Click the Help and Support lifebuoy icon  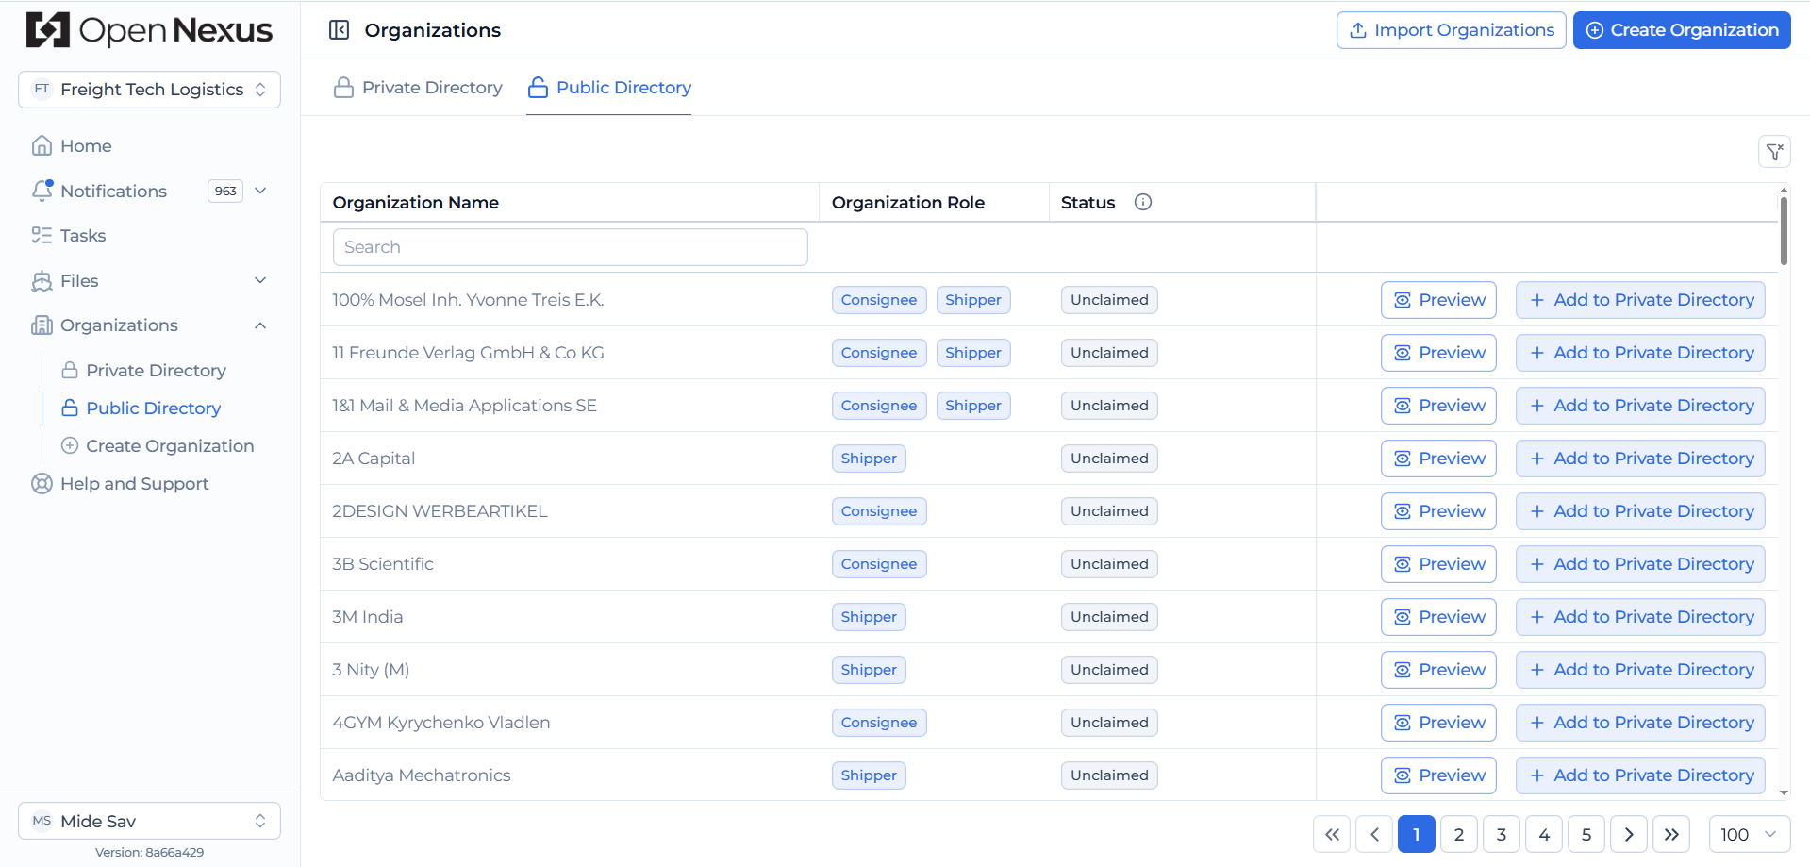click(x=42, y=484)
